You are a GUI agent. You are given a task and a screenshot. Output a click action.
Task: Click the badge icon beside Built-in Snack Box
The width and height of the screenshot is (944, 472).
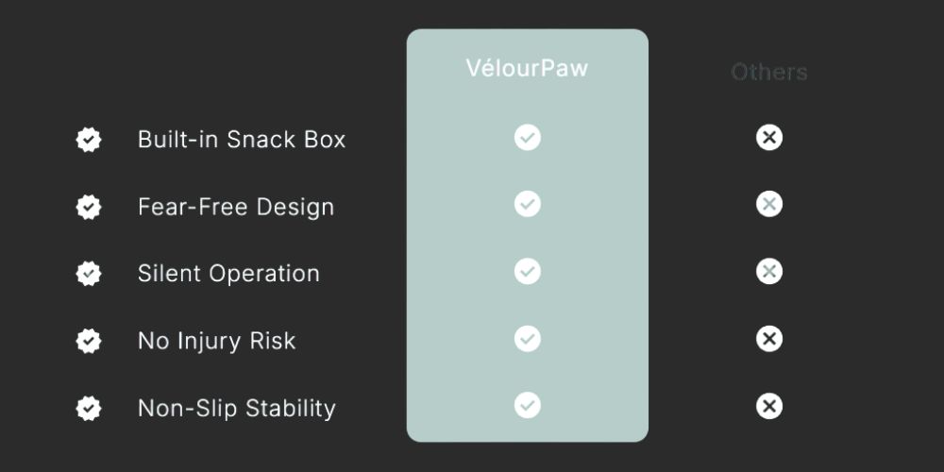pyautogui.click(x=89, y=140)
